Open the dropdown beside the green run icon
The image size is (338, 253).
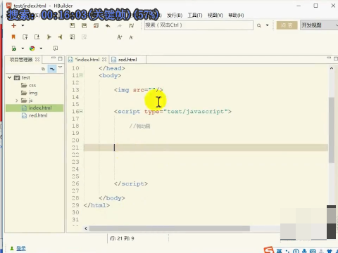coord(23,48)
